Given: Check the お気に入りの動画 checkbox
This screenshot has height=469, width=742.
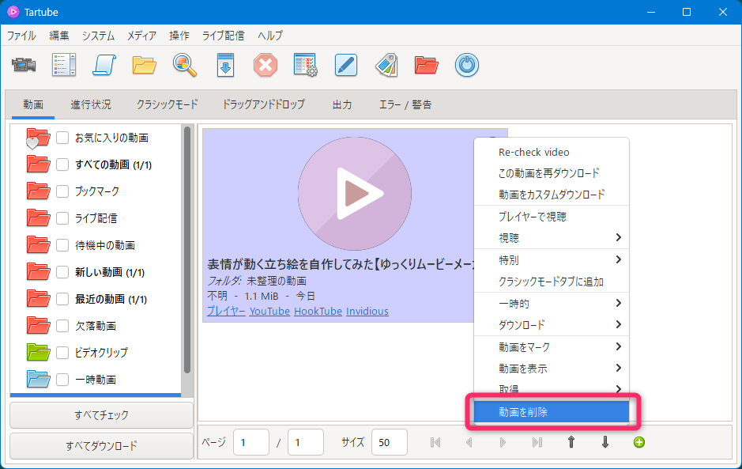Looking at the screenshot, I should [62, 138].
